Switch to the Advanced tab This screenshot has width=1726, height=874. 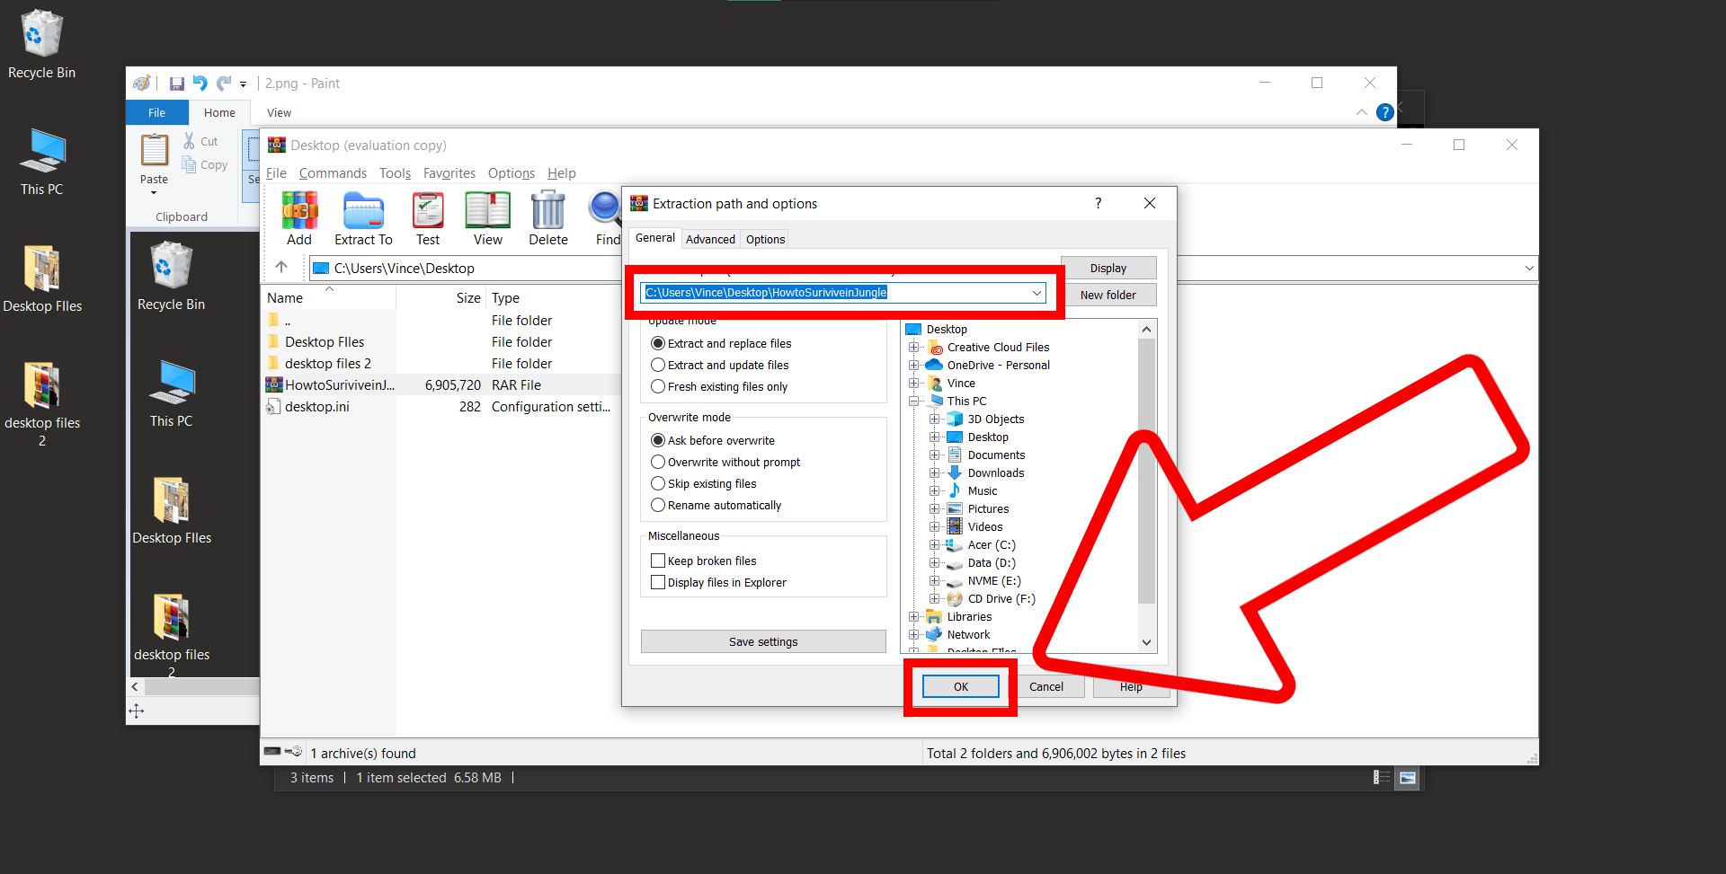tap(710, 238)
